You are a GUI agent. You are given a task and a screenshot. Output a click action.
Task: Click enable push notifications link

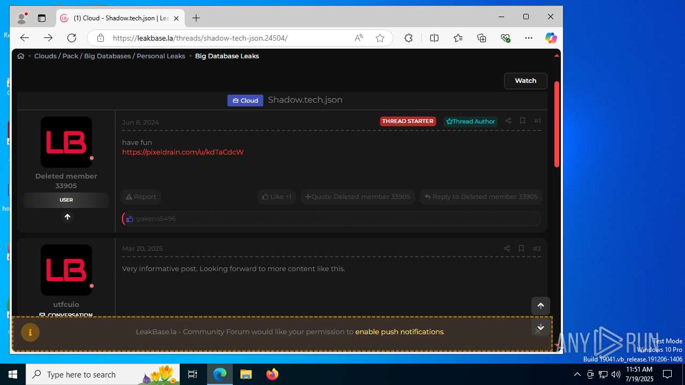coord(399,332)
